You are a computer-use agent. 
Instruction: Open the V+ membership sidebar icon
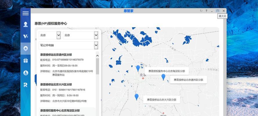(x=26, y=36)
